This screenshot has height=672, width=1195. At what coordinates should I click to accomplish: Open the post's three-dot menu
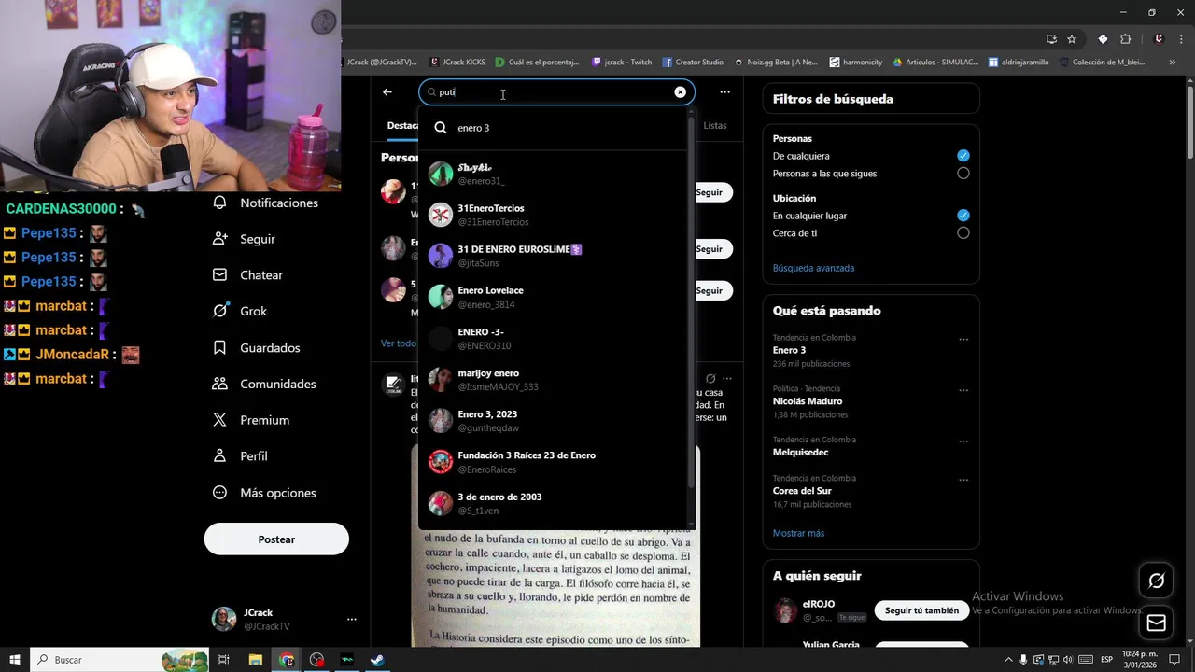pyautogui.click(x=727, y=378)
